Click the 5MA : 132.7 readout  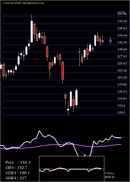tap(16, 167)
